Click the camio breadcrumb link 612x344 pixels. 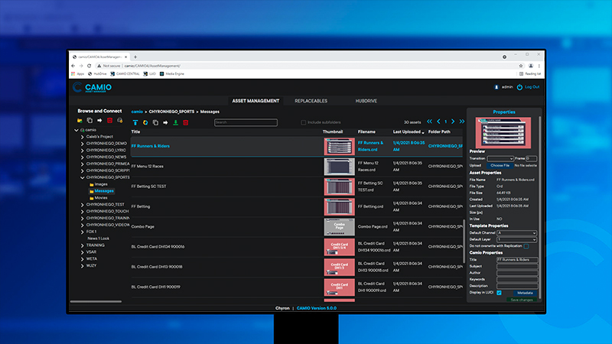[137, 112]
